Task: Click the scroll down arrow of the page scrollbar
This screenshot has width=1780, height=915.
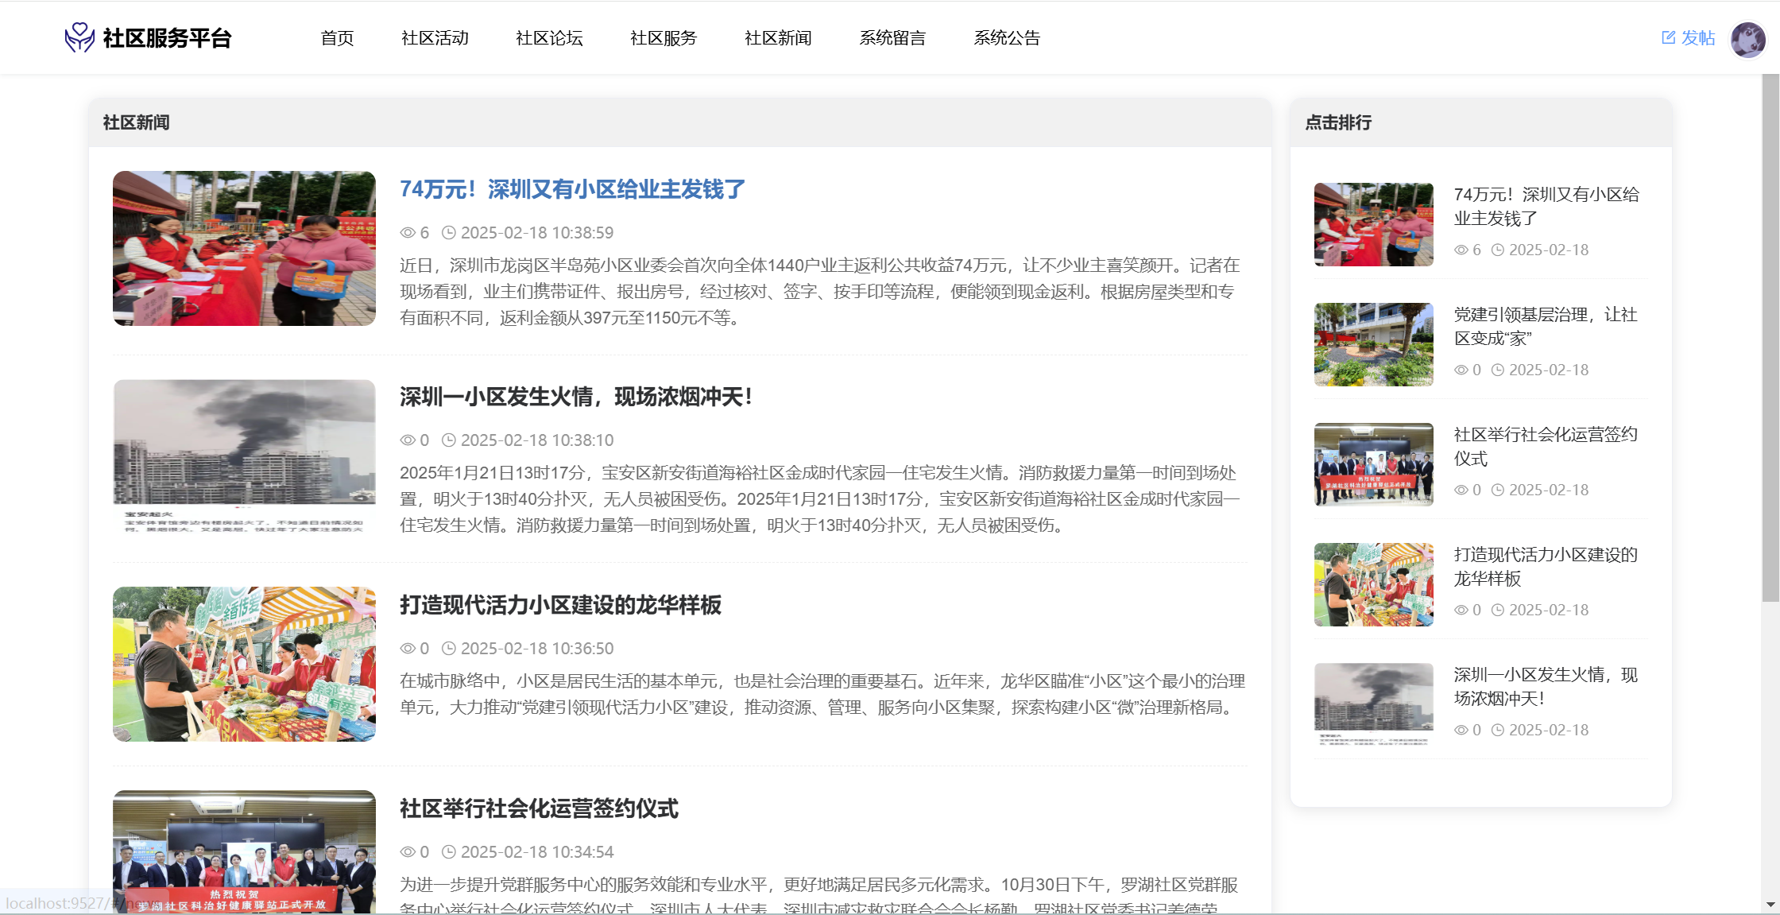Action: (x=1770, y=905)
